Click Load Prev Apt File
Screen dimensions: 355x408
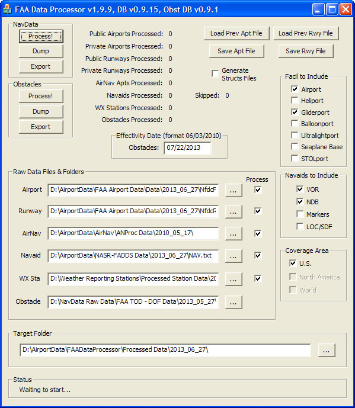pyautogui.click(x=236, y=33)
